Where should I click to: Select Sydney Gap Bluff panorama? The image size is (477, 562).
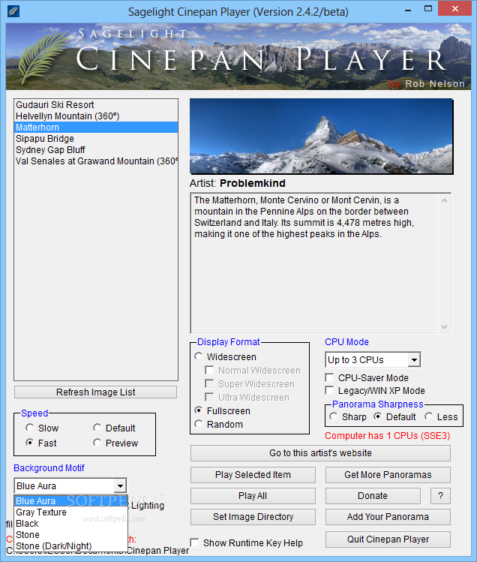click(96, 150)
